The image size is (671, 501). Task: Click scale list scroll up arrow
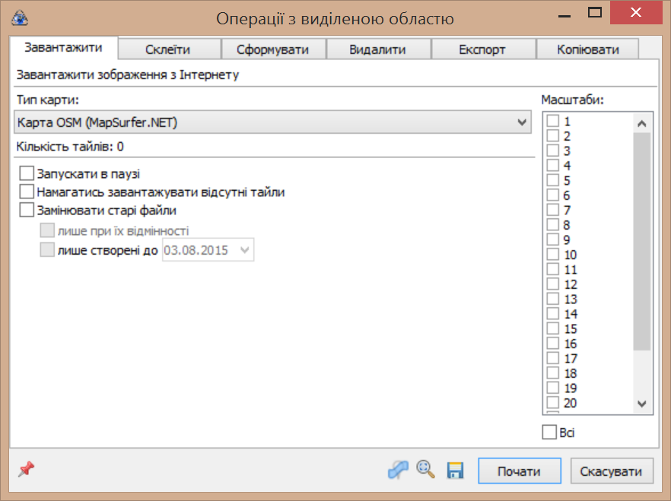click(641, 123)
